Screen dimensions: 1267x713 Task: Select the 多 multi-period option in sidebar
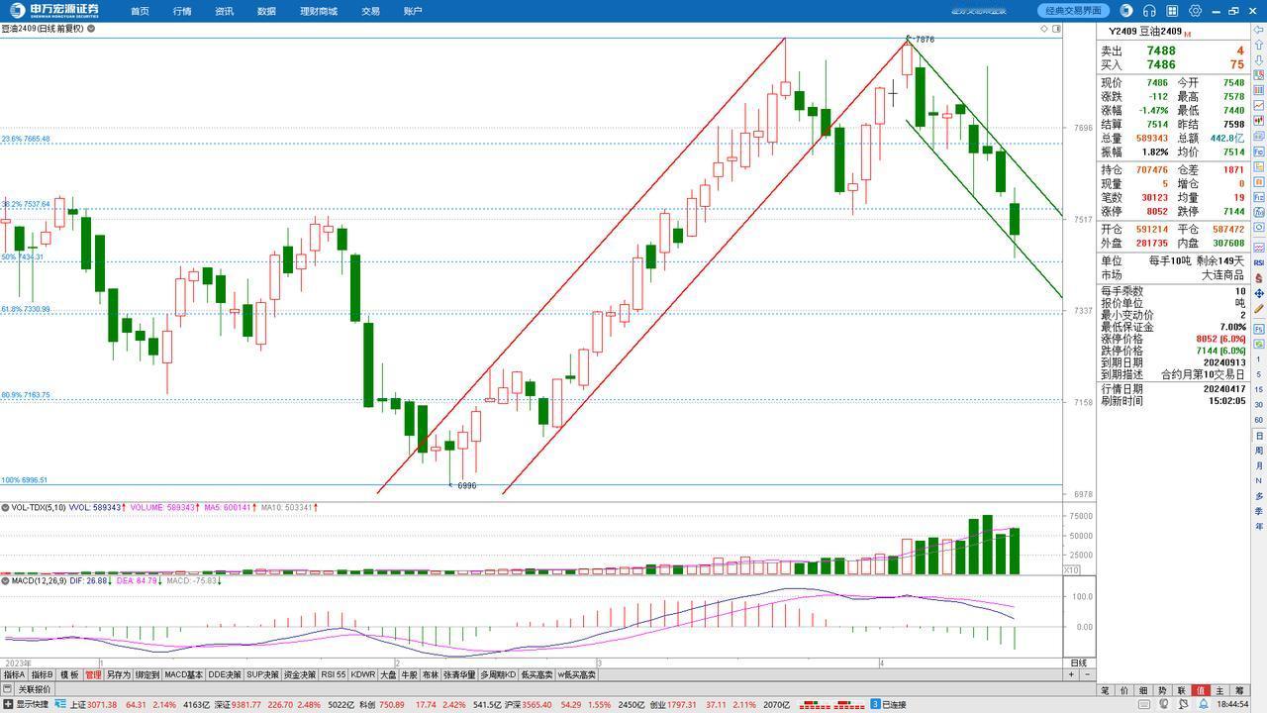click(1259, 496)
